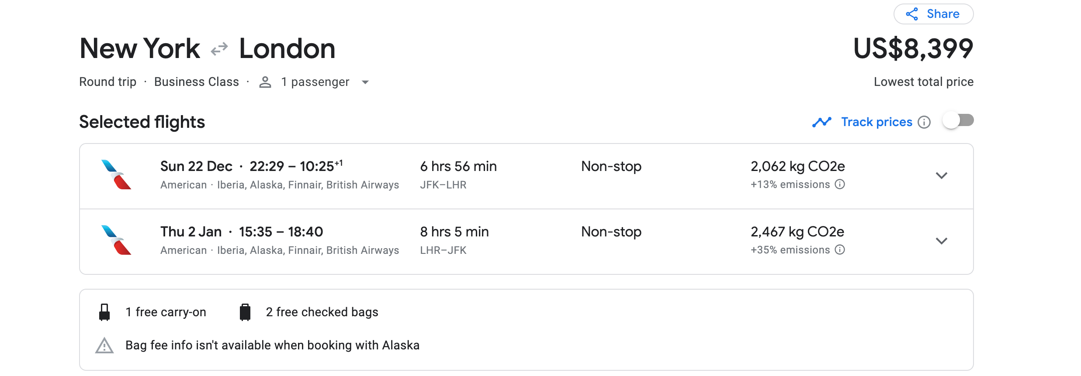The height and width of the screenshot is (376, 1081).
Task: Click the Track prices info icon
Action: (x=924, y=122)
